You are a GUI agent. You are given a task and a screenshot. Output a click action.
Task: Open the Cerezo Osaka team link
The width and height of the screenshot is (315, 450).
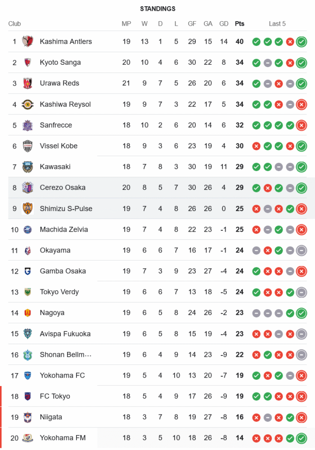63,188
